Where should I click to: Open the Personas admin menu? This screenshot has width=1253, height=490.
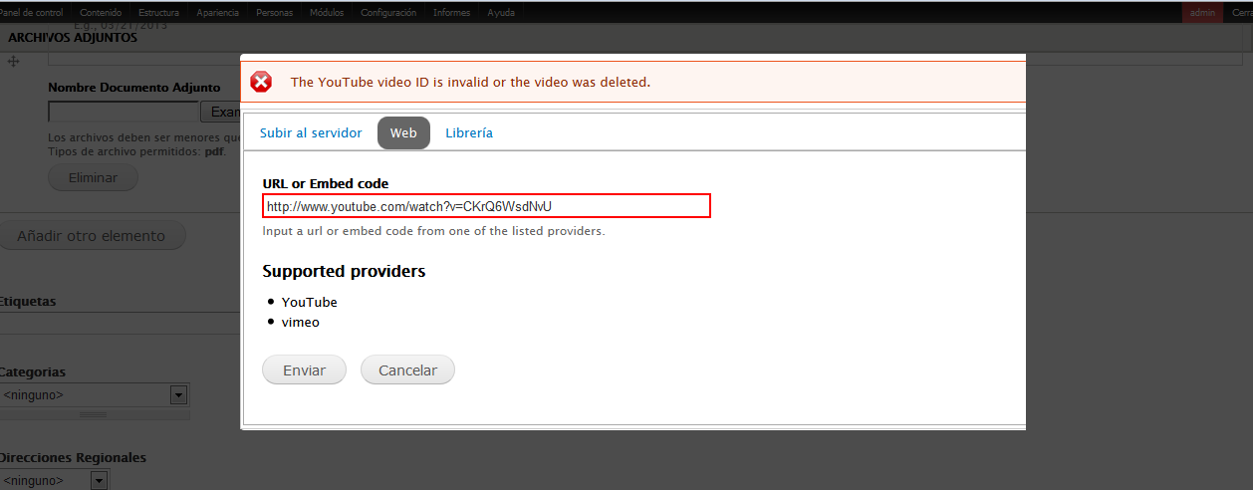275,13
